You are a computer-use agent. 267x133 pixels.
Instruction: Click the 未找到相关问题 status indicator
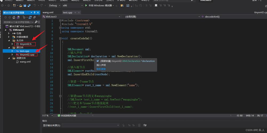tap(67, 115)
